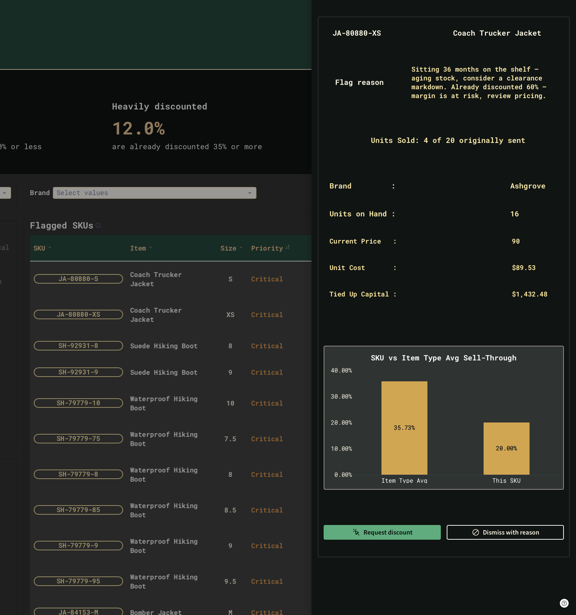This screenshot has height=615, width=576.
Task: Click Suede Hiking Boot in SH-92931-8 row
Action: pos(164,346)
